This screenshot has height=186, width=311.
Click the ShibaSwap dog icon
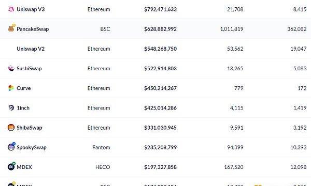(11, 128)
